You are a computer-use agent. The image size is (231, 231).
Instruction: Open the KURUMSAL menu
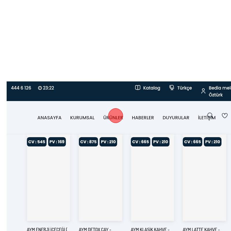click(82, 118)
